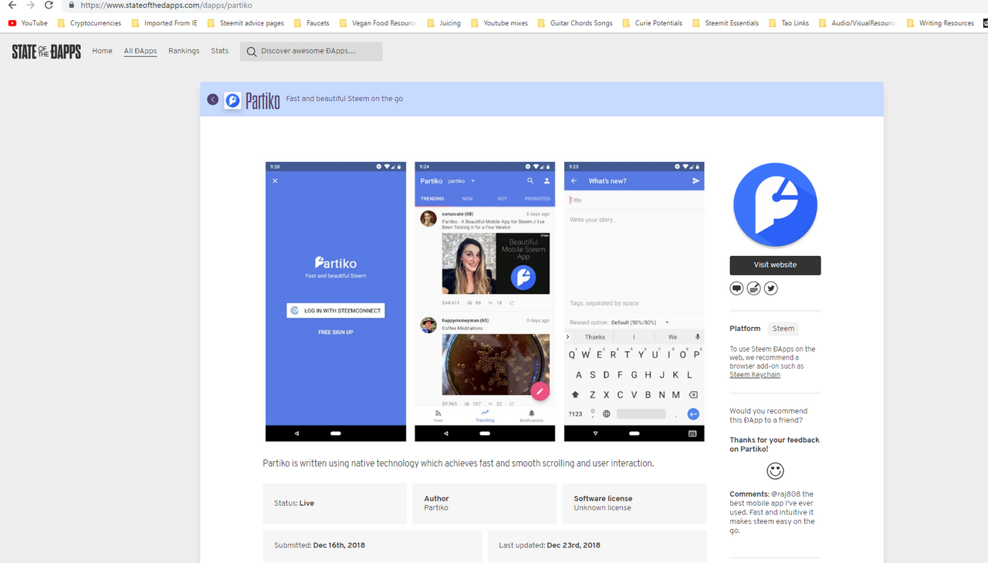988x563 pixels.
Task: Click the Status: Live info cell
Action: pyautogui.click(x=335, y=504)
